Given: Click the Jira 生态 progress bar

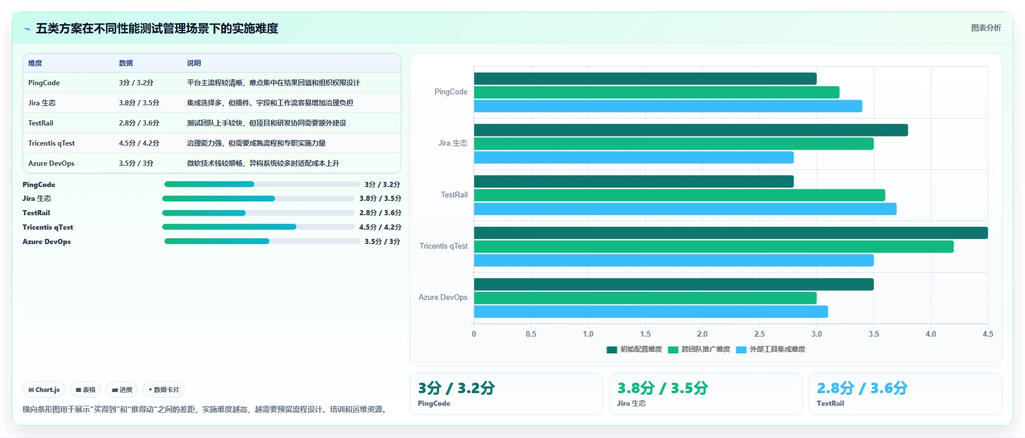Looking at the screenshot, I should click(258, 199).
